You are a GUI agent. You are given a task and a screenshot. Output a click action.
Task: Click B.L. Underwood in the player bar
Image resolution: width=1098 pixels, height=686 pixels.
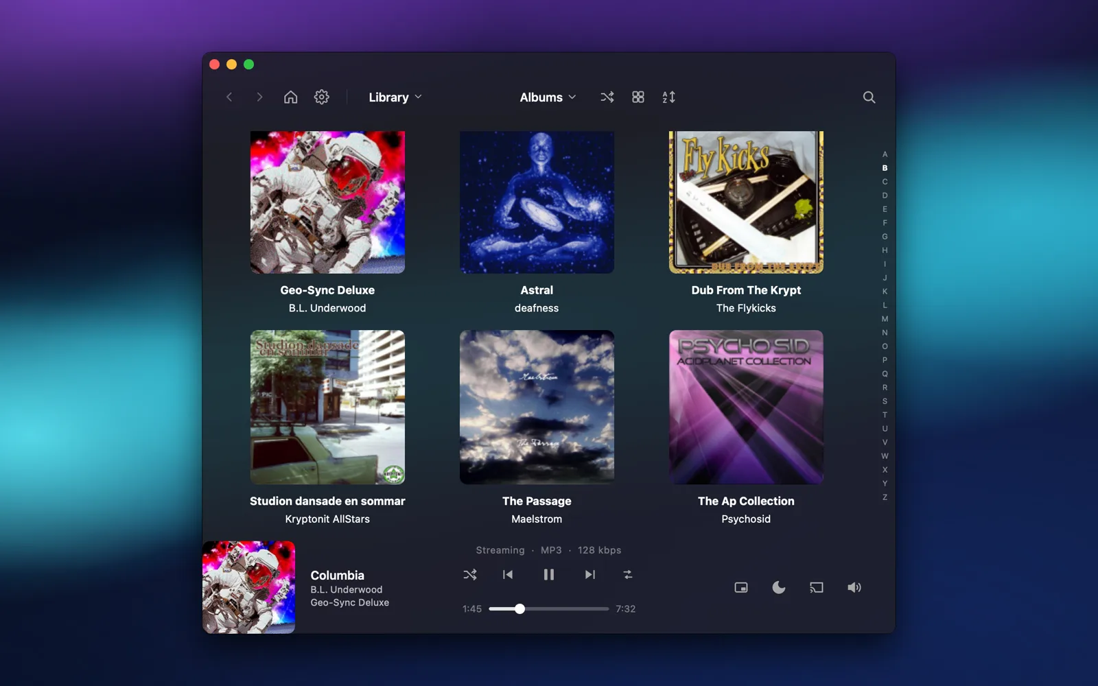click(347, 590)
